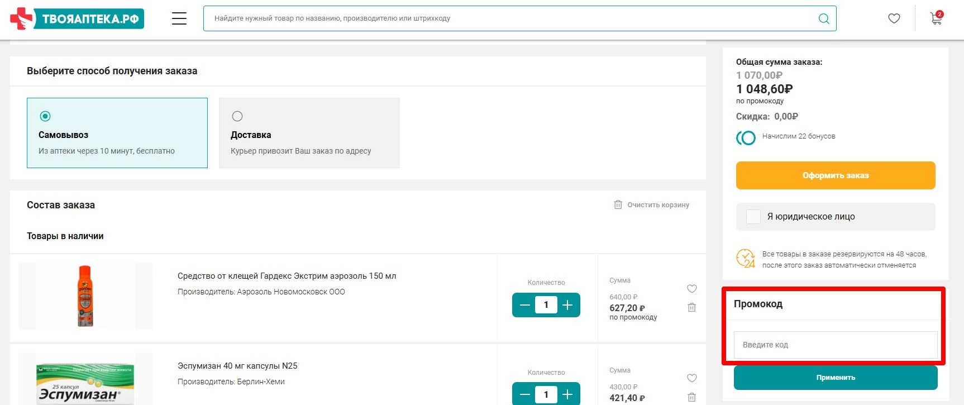Select Самовывоз pickup option
964x405 pixels.
pos(45,116)
